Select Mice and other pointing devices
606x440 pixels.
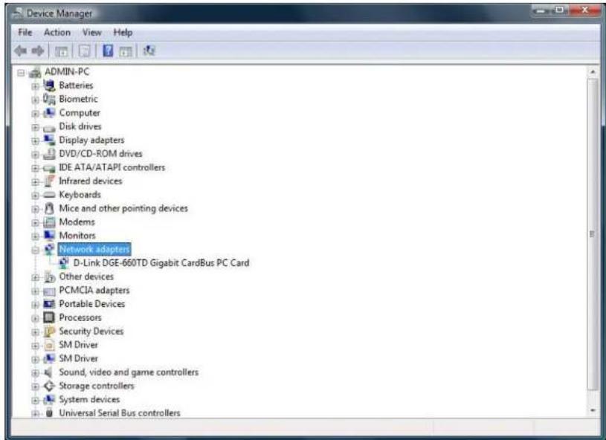click(x=123, y=209)
